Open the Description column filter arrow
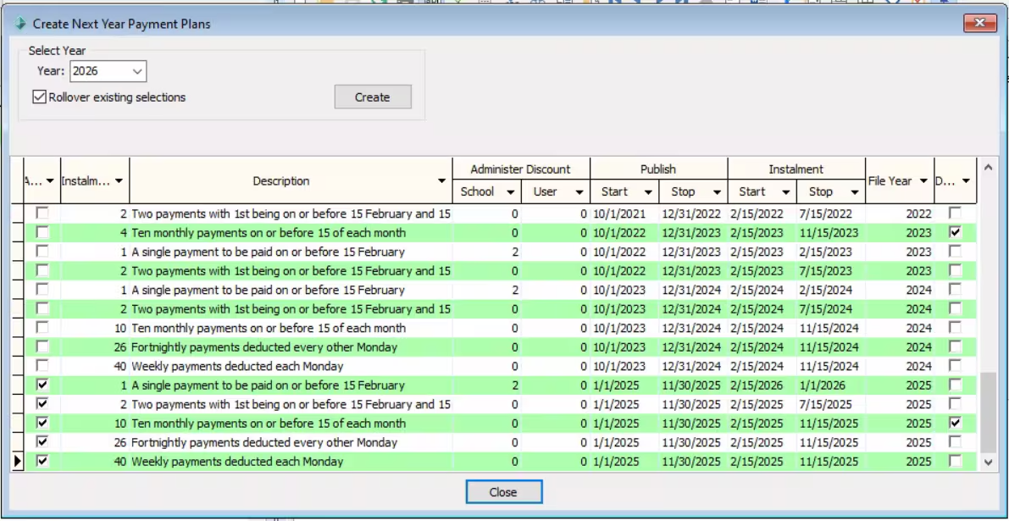 441,181
